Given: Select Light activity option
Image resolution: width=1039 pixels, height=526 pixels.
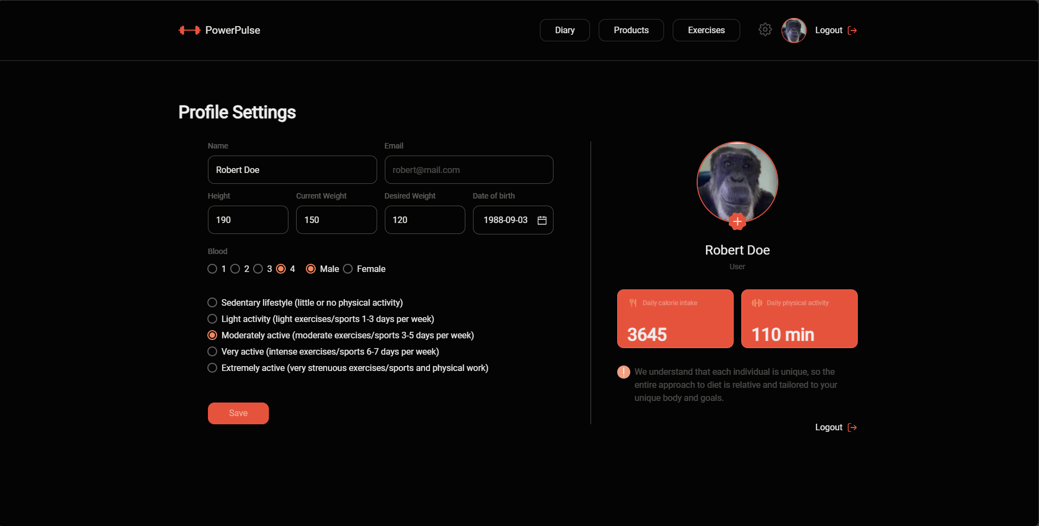Looking at the screenshot, I should [212, 319].
